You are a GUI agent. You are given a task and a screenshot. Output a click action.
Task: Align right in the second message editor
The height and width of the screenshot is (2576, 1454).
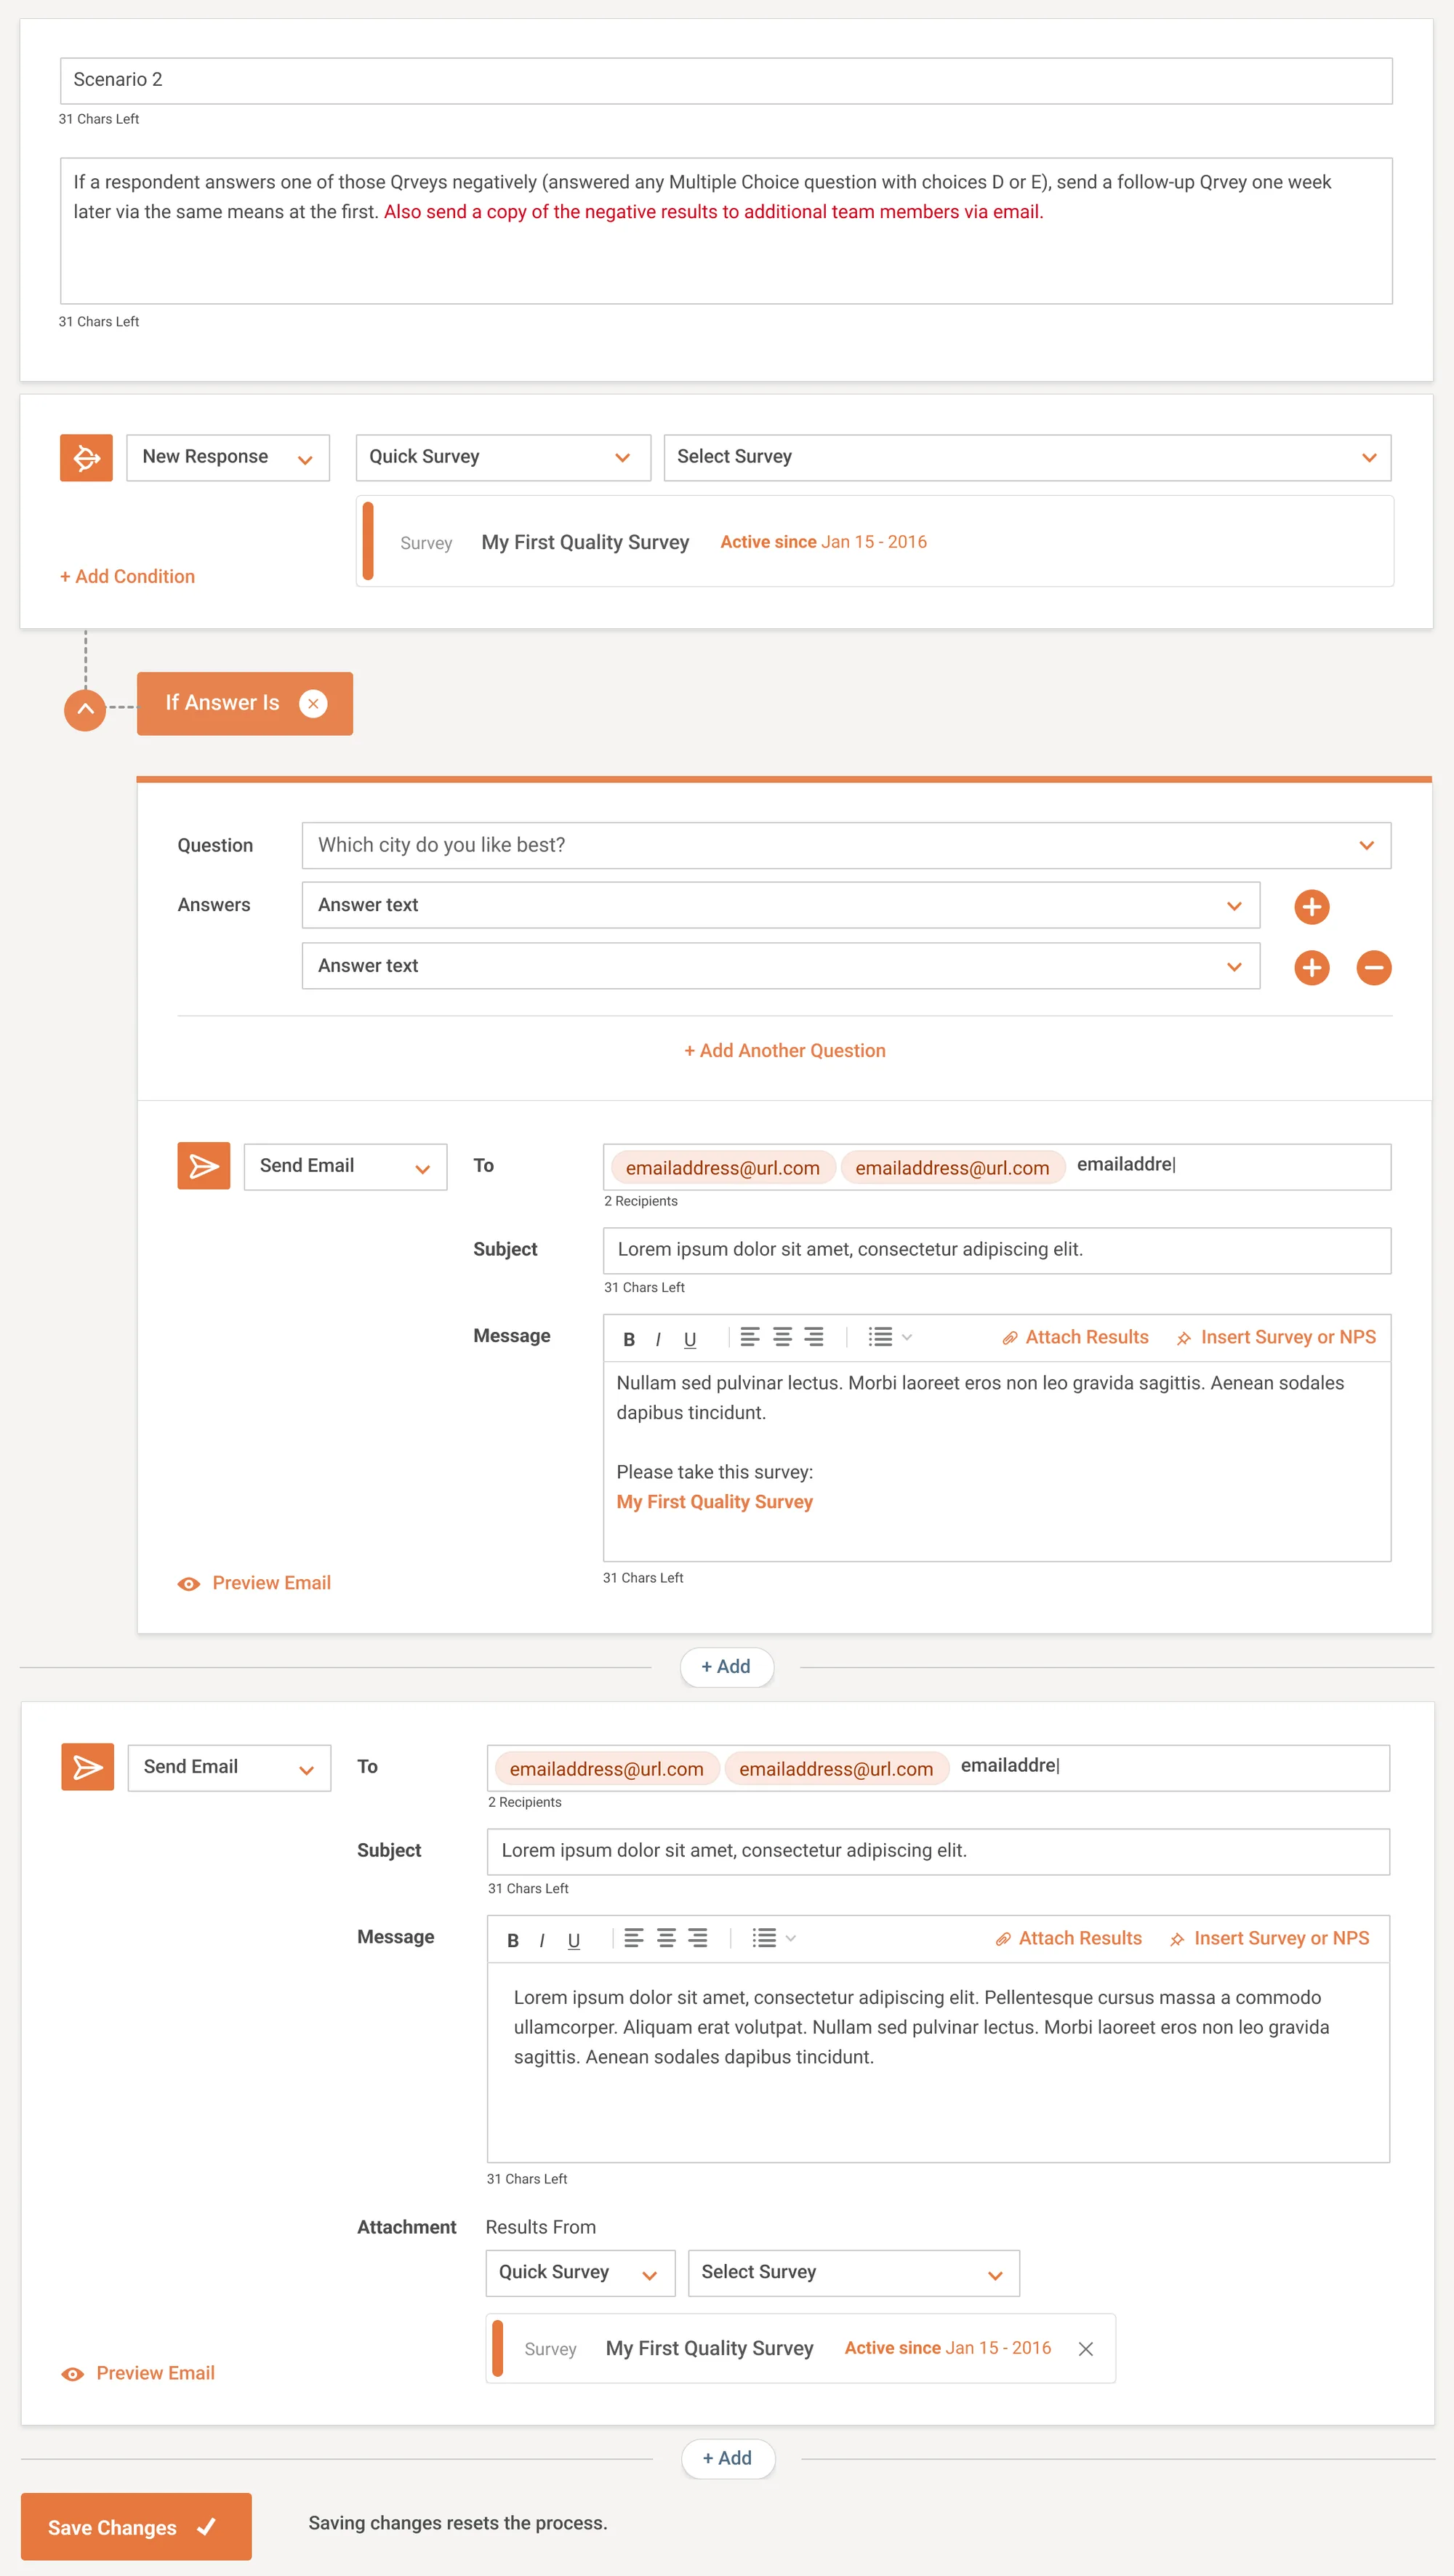[x=698, y=1938]
